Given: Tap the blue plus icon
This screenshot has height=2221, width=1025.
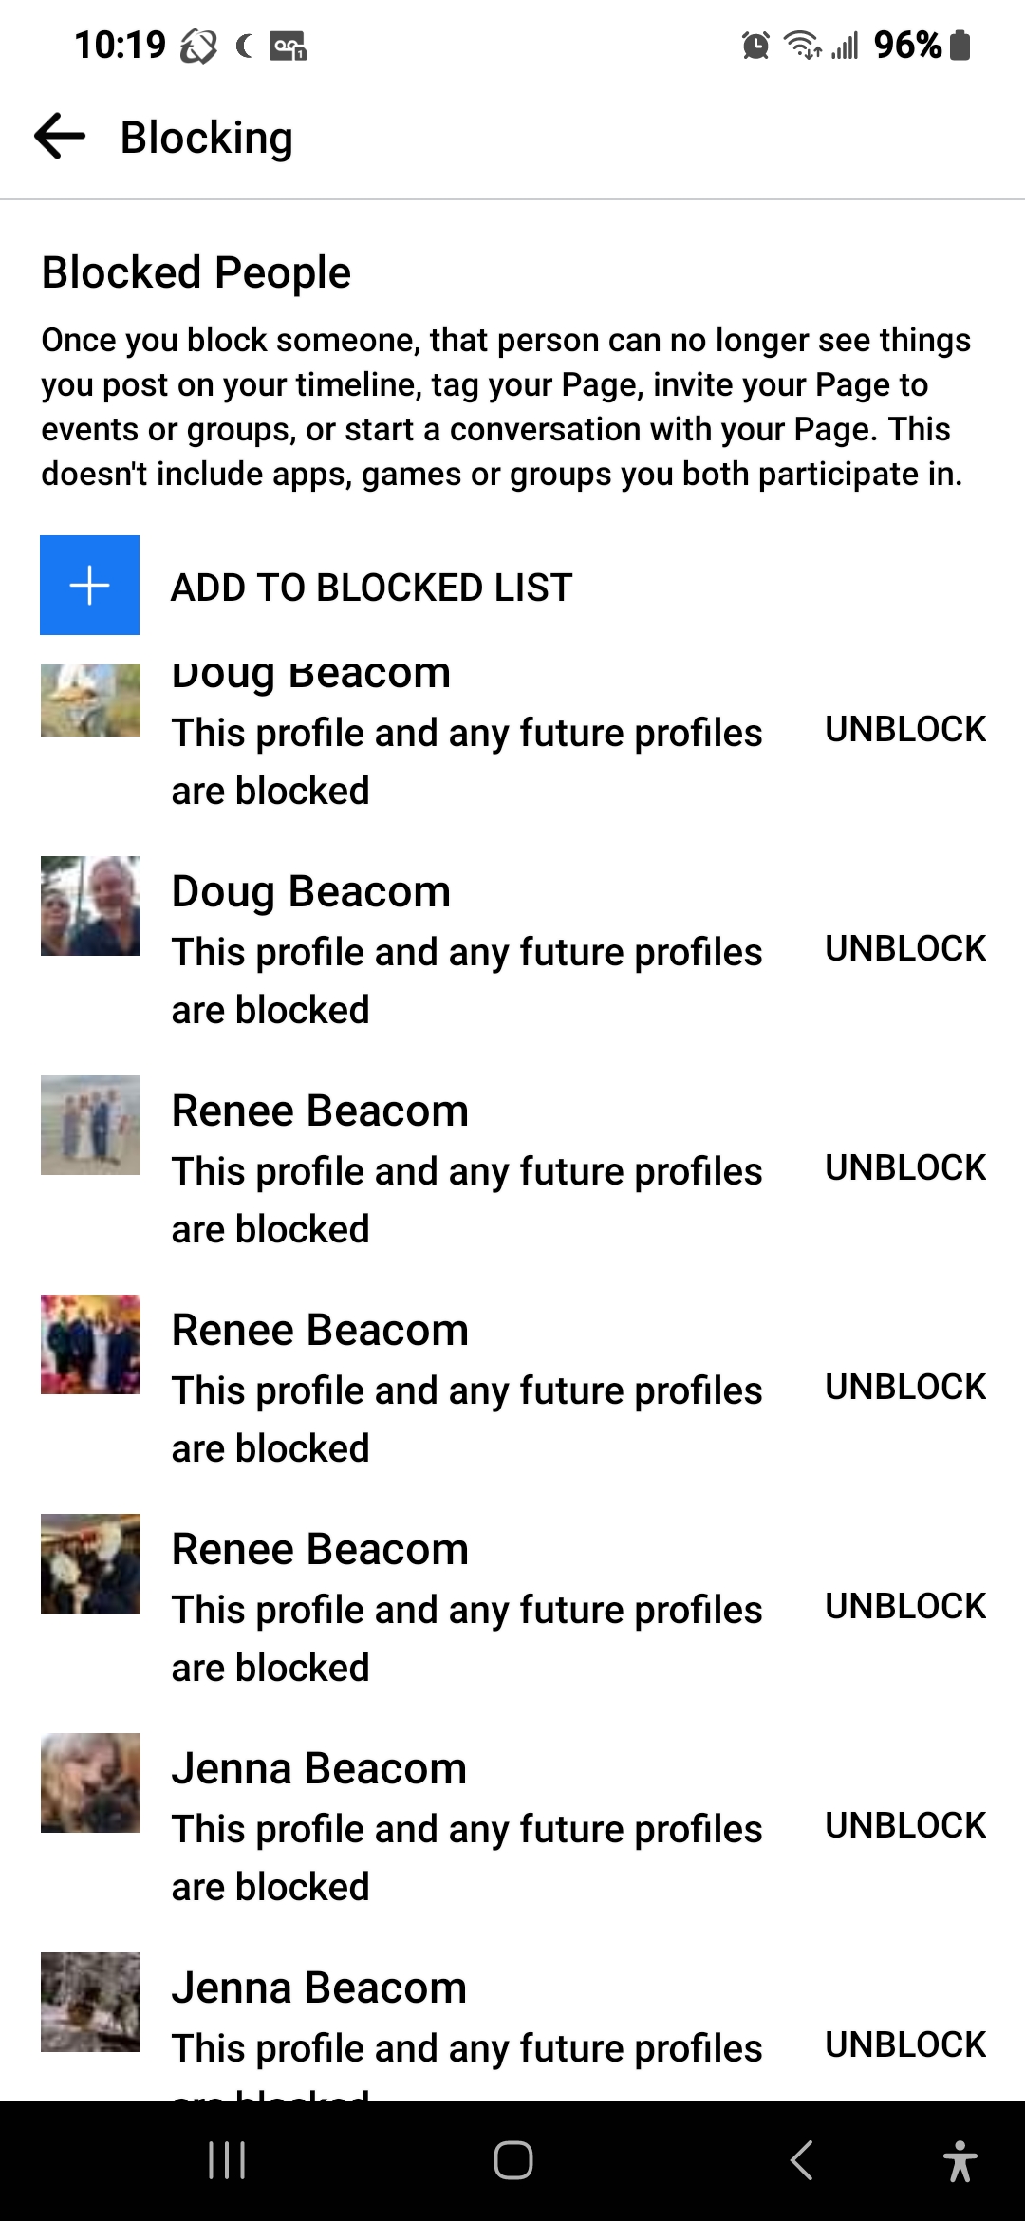Looking at the screenshot, I should [89, 585].
